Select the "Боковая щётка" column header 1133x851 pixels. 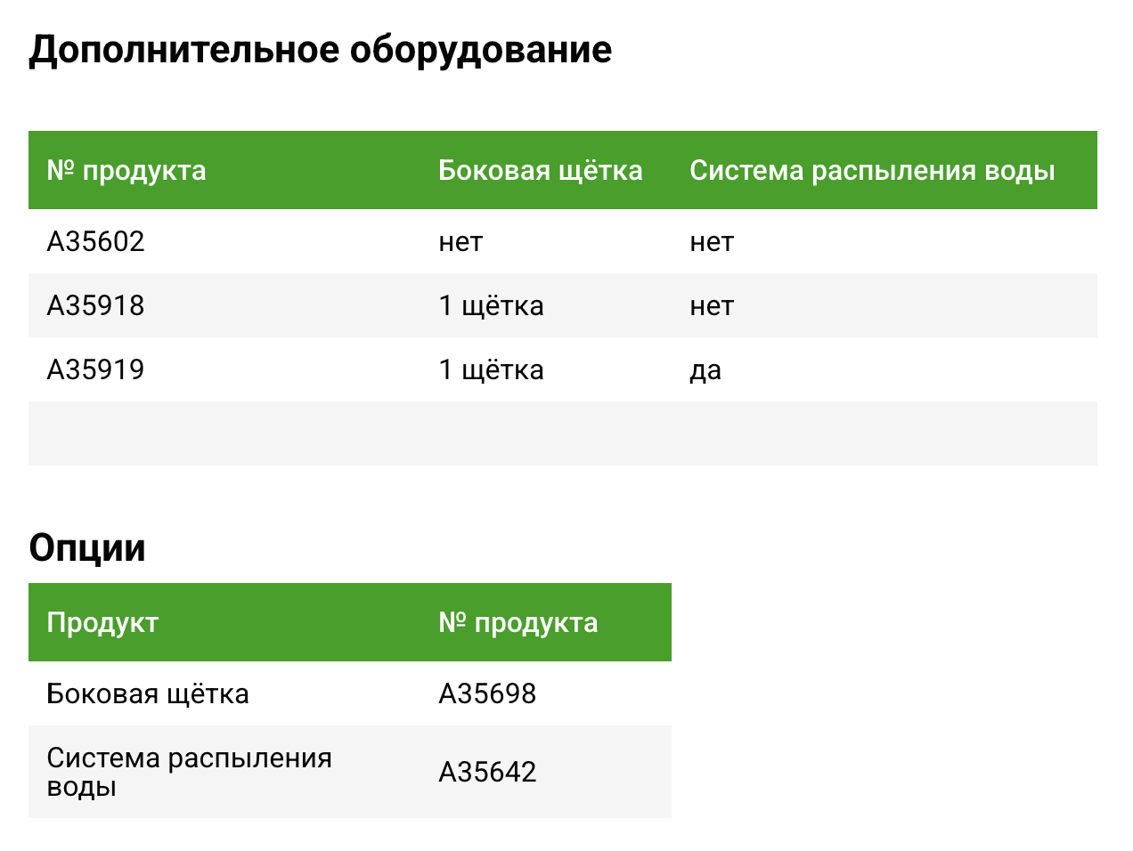click(x=540, y=170)
